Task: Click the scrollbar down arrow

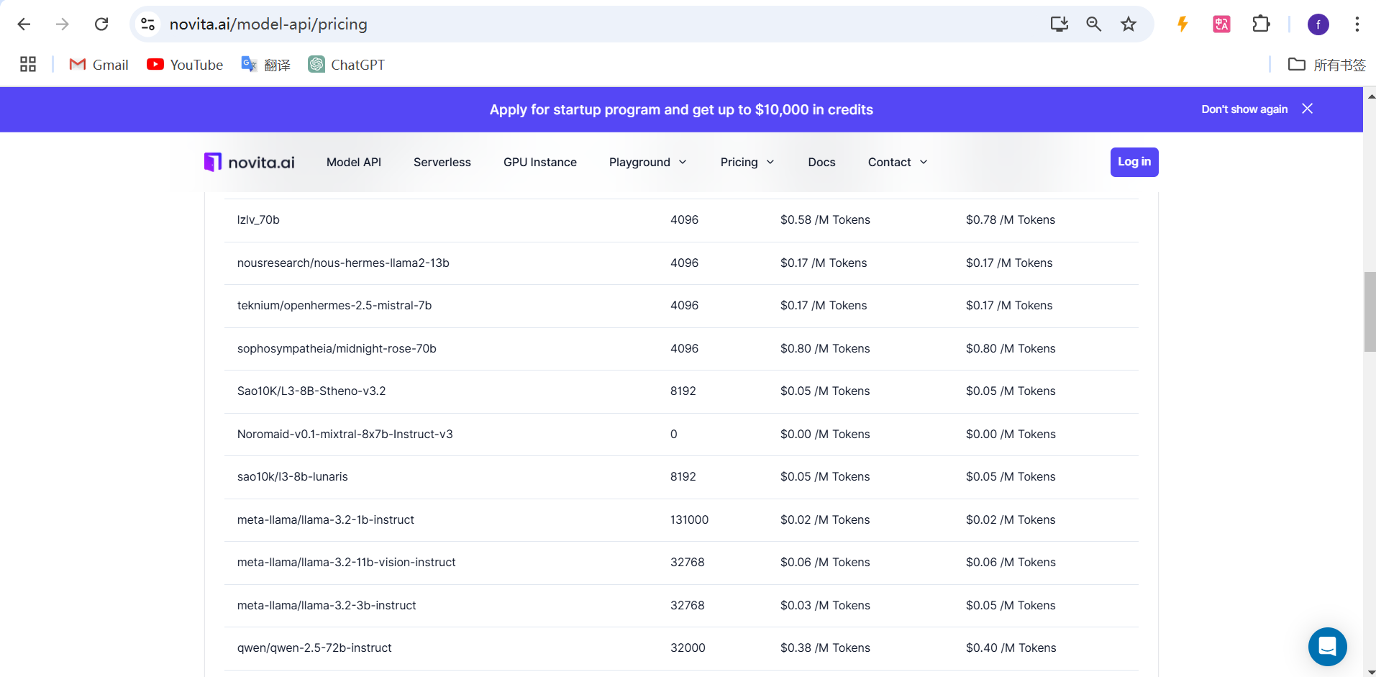Action: [1370, 671]
